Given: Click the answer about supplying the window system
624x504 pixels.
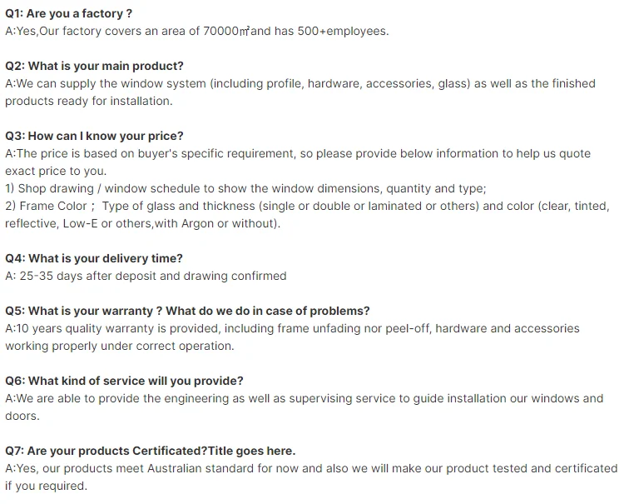Looking at the screenshot, I should click(x=300, y=83).
